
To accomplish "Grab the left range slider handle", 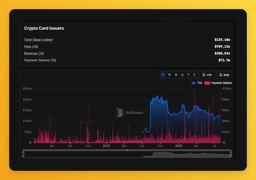I will tap(23, 154).
